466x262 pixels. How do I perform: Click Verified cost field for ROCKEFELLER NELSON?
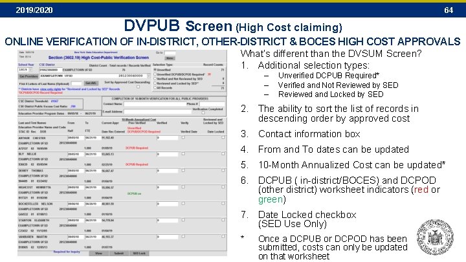pos(168,204)
